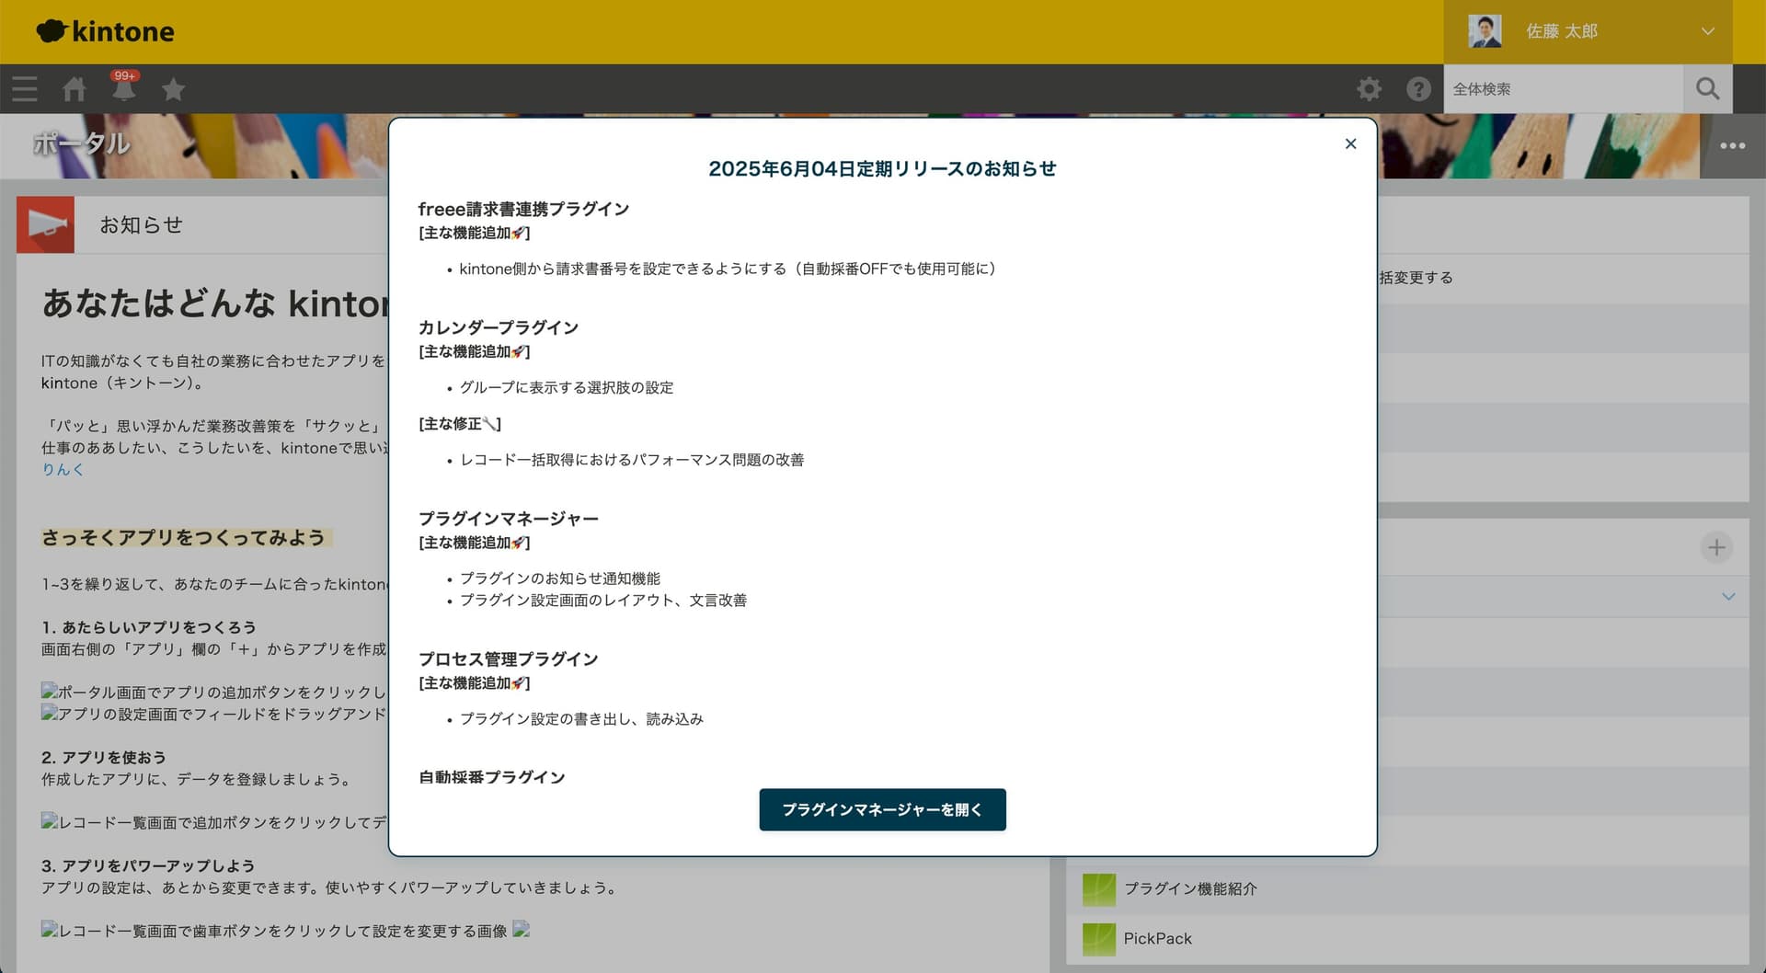Click the kintone側から請求書番号を設定できるようにする item

(x=728, y=269)
